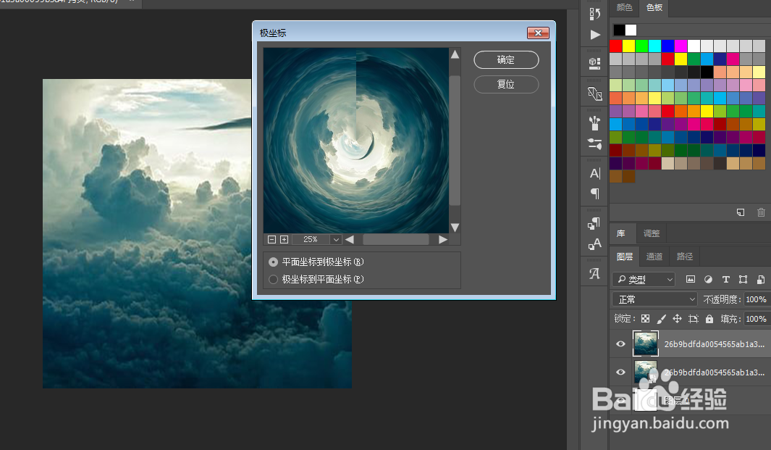
Task: Click preview vertical scrollbar up arrow
Action: pyautogui.click(x=455, y=54)
